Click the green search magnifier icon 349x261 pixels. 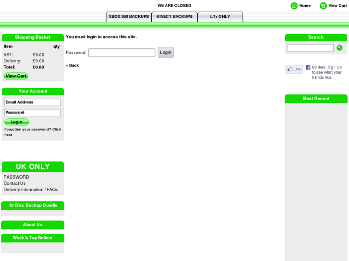coord(339,48)
